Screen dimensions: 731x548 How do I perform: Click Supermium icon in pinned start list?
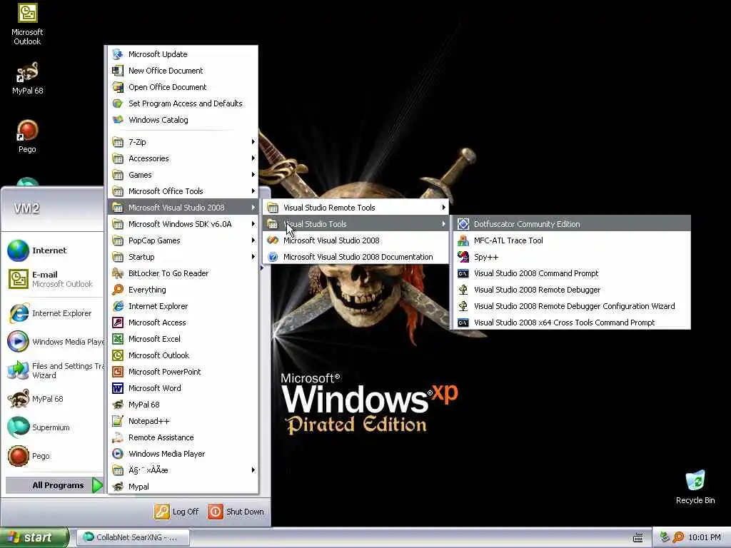pos(18,427)
